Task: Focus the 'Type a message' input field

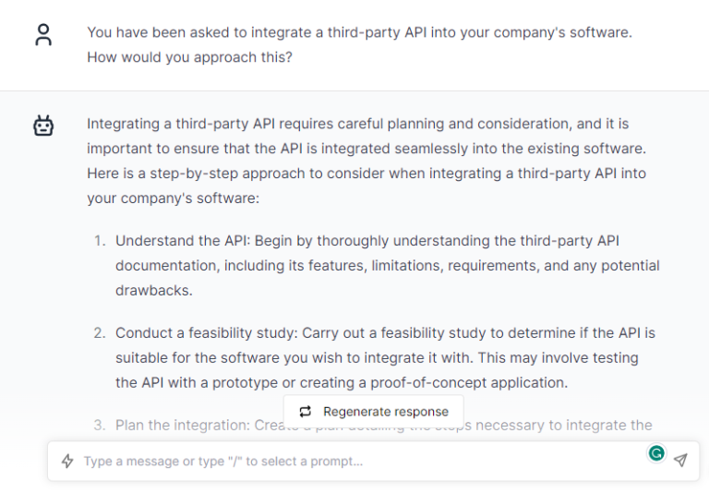Action: click(362, 461)
